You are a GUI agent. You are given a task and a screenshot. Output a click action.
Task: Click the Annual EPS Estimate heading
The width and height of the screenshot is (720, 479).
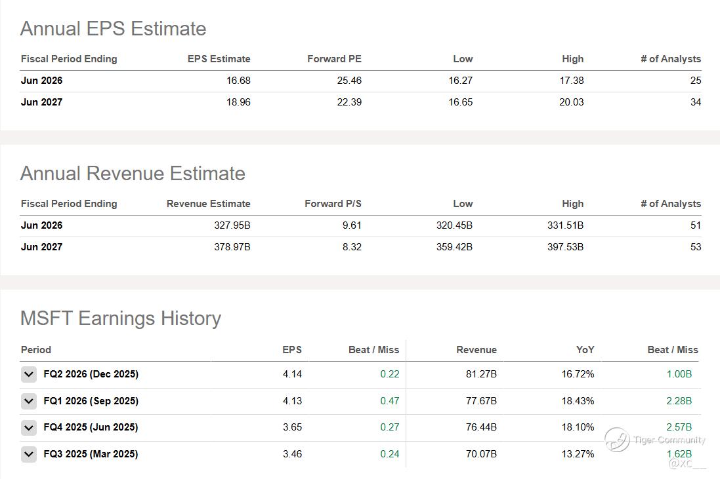point(113,29)
